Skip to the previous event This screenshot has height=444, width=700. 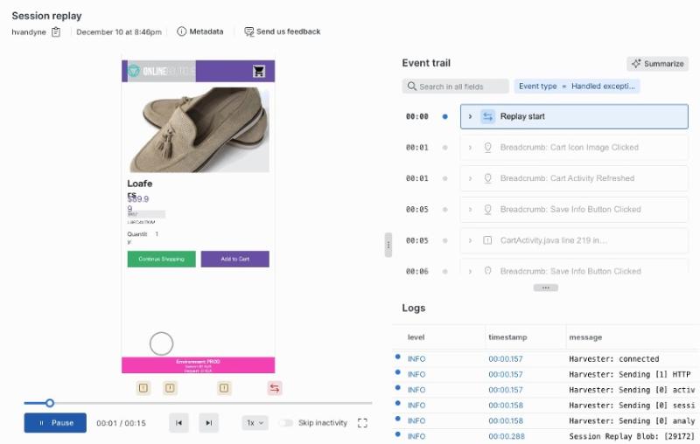pyautogui.click(x=178, y=423)
